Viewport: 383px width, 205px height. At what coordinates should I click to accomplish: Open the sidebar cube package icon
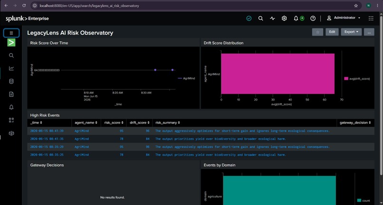coord(11,133)
